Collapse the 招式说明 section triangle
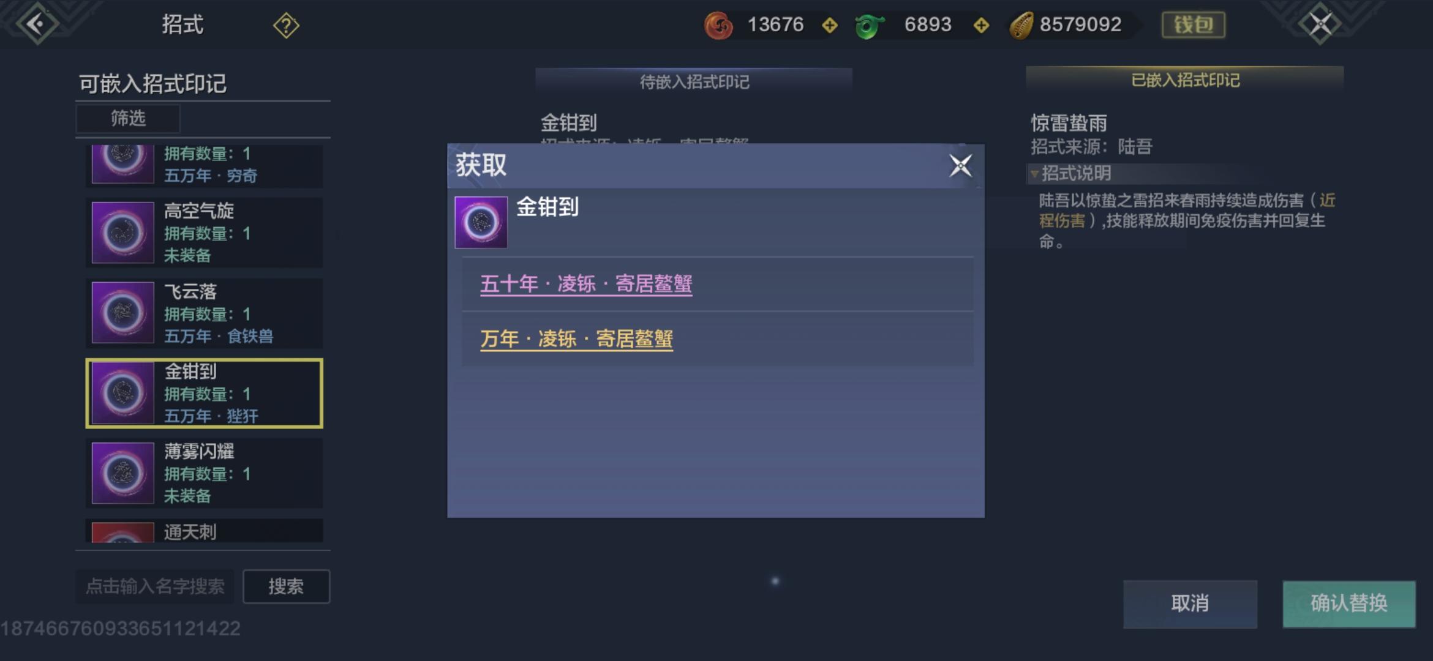Screen dimensions: 1433x661 pos(1034,174)
